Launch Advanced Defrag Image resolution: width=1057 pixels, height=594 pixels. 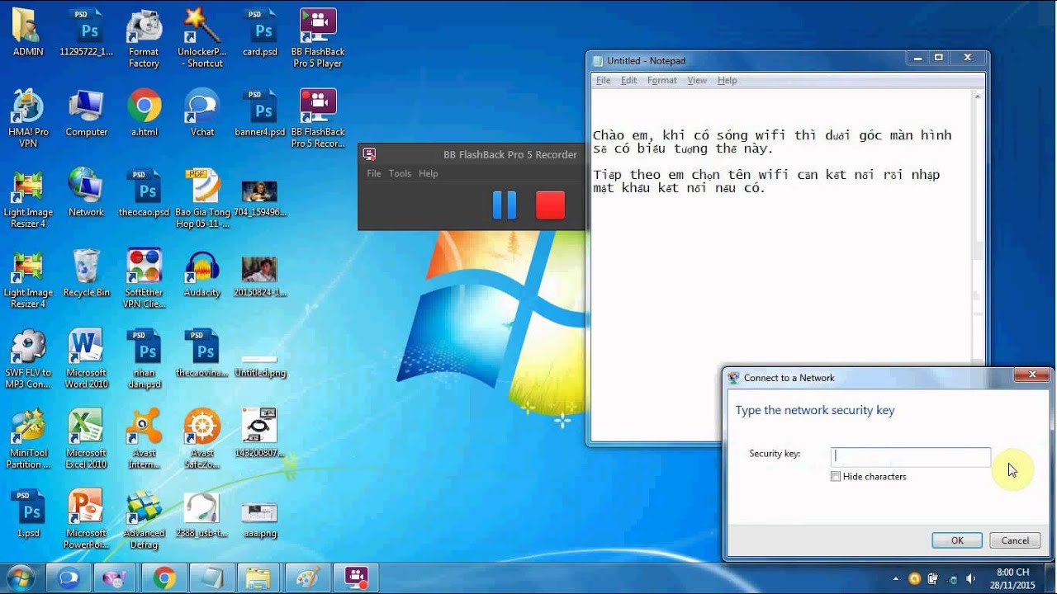point(144,507)
